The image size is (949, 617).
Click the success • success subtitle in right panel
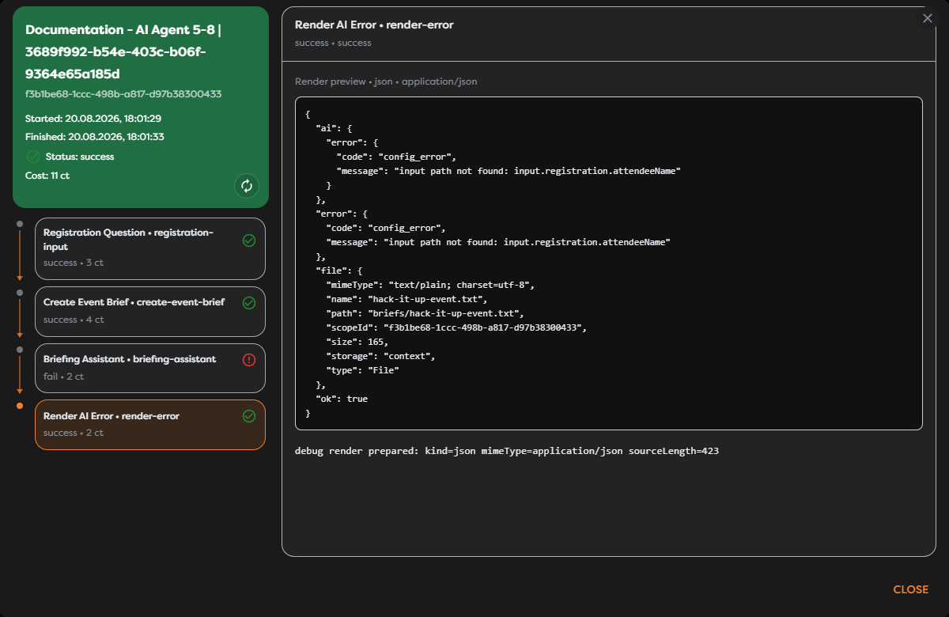click(333, 43)
